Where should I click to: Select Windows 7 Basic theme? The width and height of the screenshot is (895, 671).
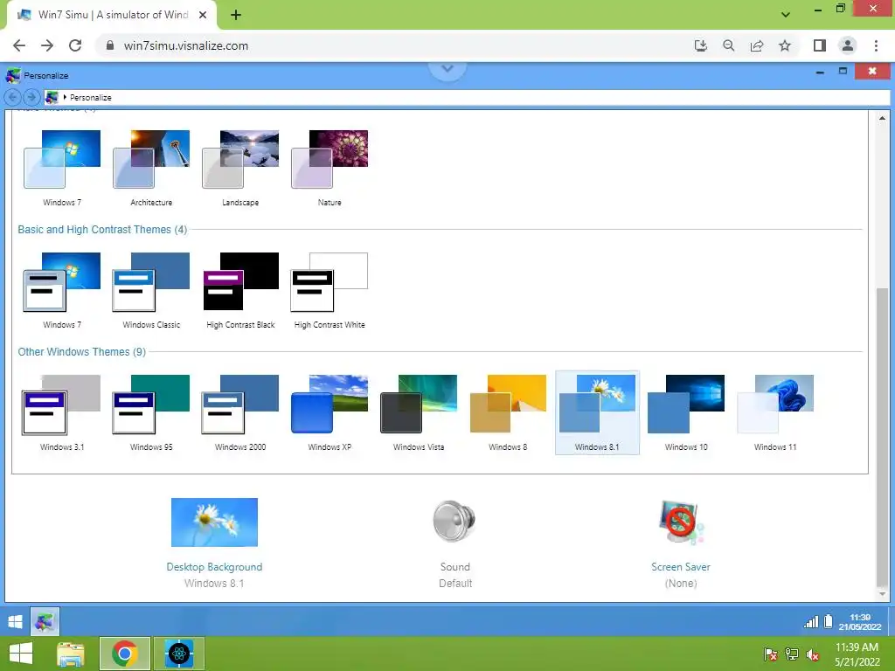point(62,290)
